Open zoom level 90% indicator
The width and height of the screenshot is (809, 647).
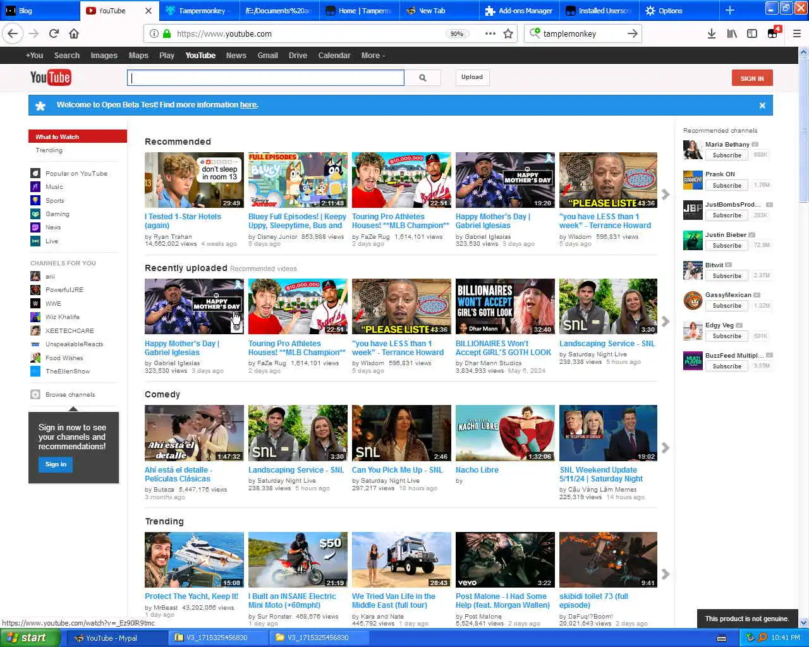[456, 33]
